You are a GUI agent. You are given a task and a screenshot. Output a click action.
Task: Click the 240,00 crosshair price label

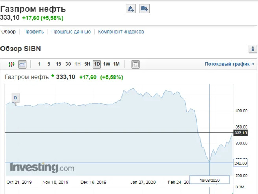click(x=240, y=163)
